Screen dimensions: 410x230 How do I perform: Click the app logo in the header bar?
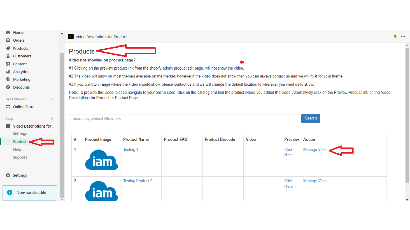coord(71,37)
